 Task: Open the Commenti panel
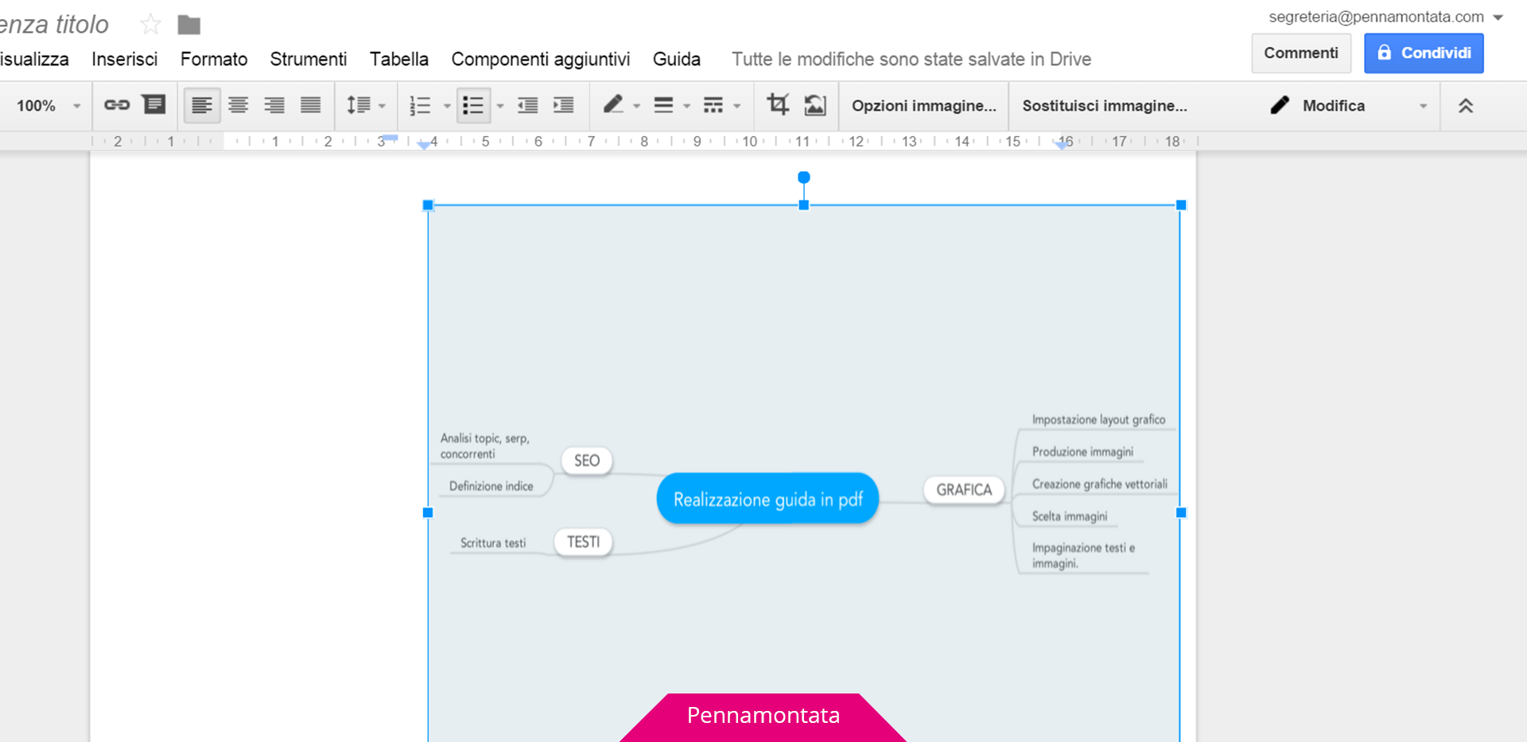pyautogui.click(x=1301, y=52)
